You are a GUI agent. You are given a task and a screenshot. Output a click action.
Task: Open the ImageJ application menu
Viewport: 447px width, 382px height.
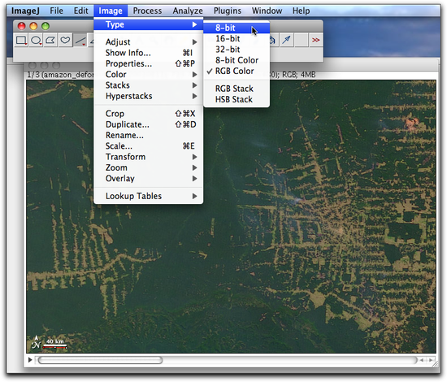pos(25,11)
